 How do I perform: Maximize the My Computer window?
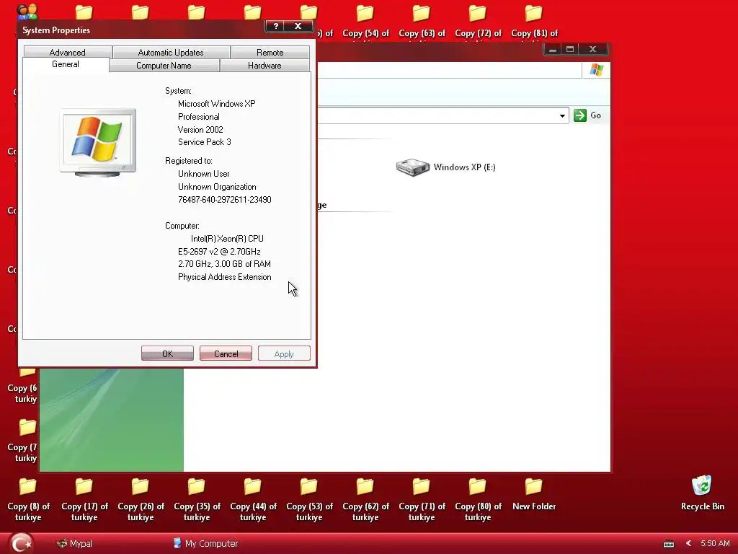pos(570,50)
